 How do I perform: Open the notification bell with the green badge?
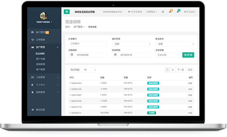coord(178,11)
